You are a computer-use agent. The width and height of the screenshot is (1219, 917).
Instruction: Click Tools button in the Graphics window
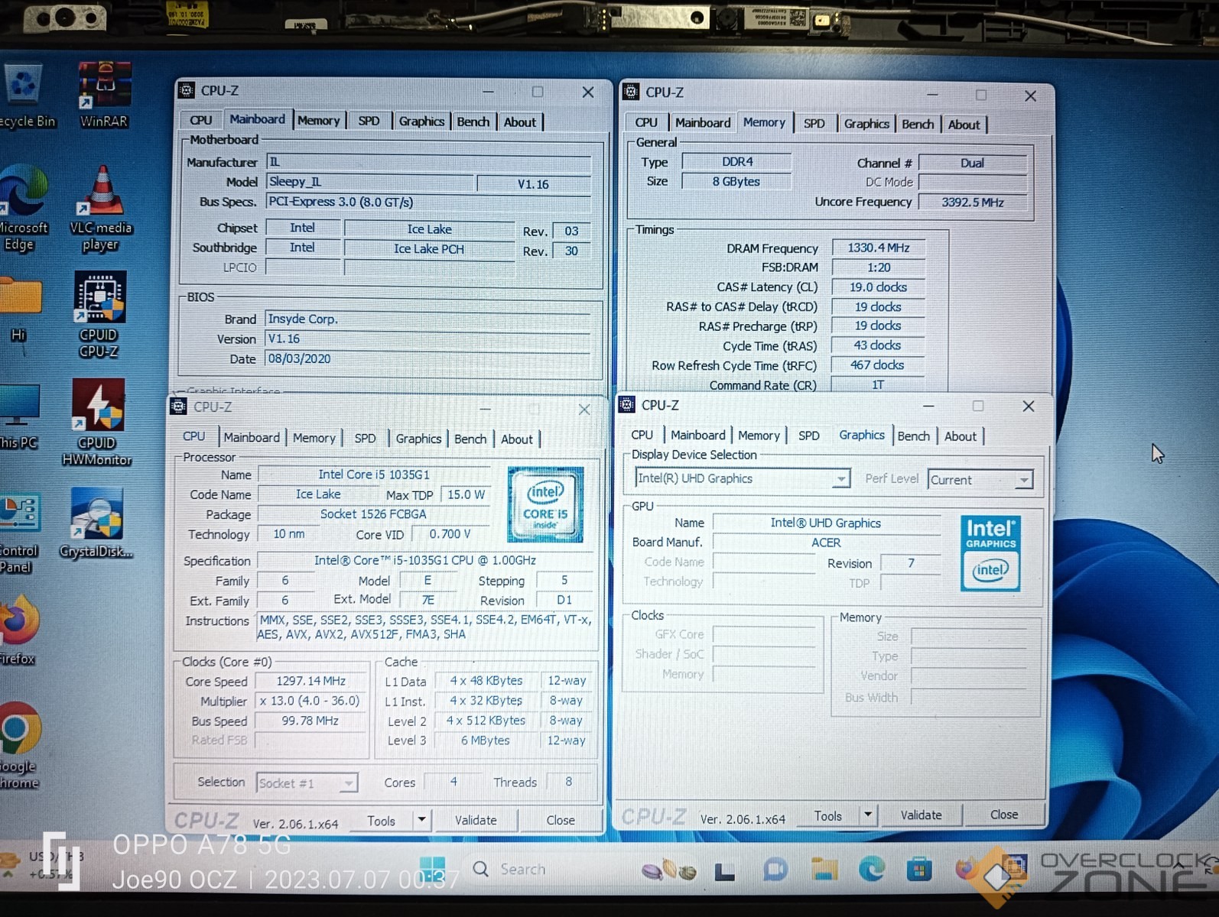pyautogui.click(x=827, y=815)
